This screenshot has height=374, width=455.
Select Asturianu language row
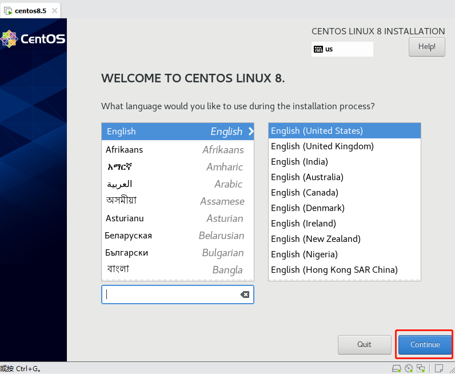point(178,218)
